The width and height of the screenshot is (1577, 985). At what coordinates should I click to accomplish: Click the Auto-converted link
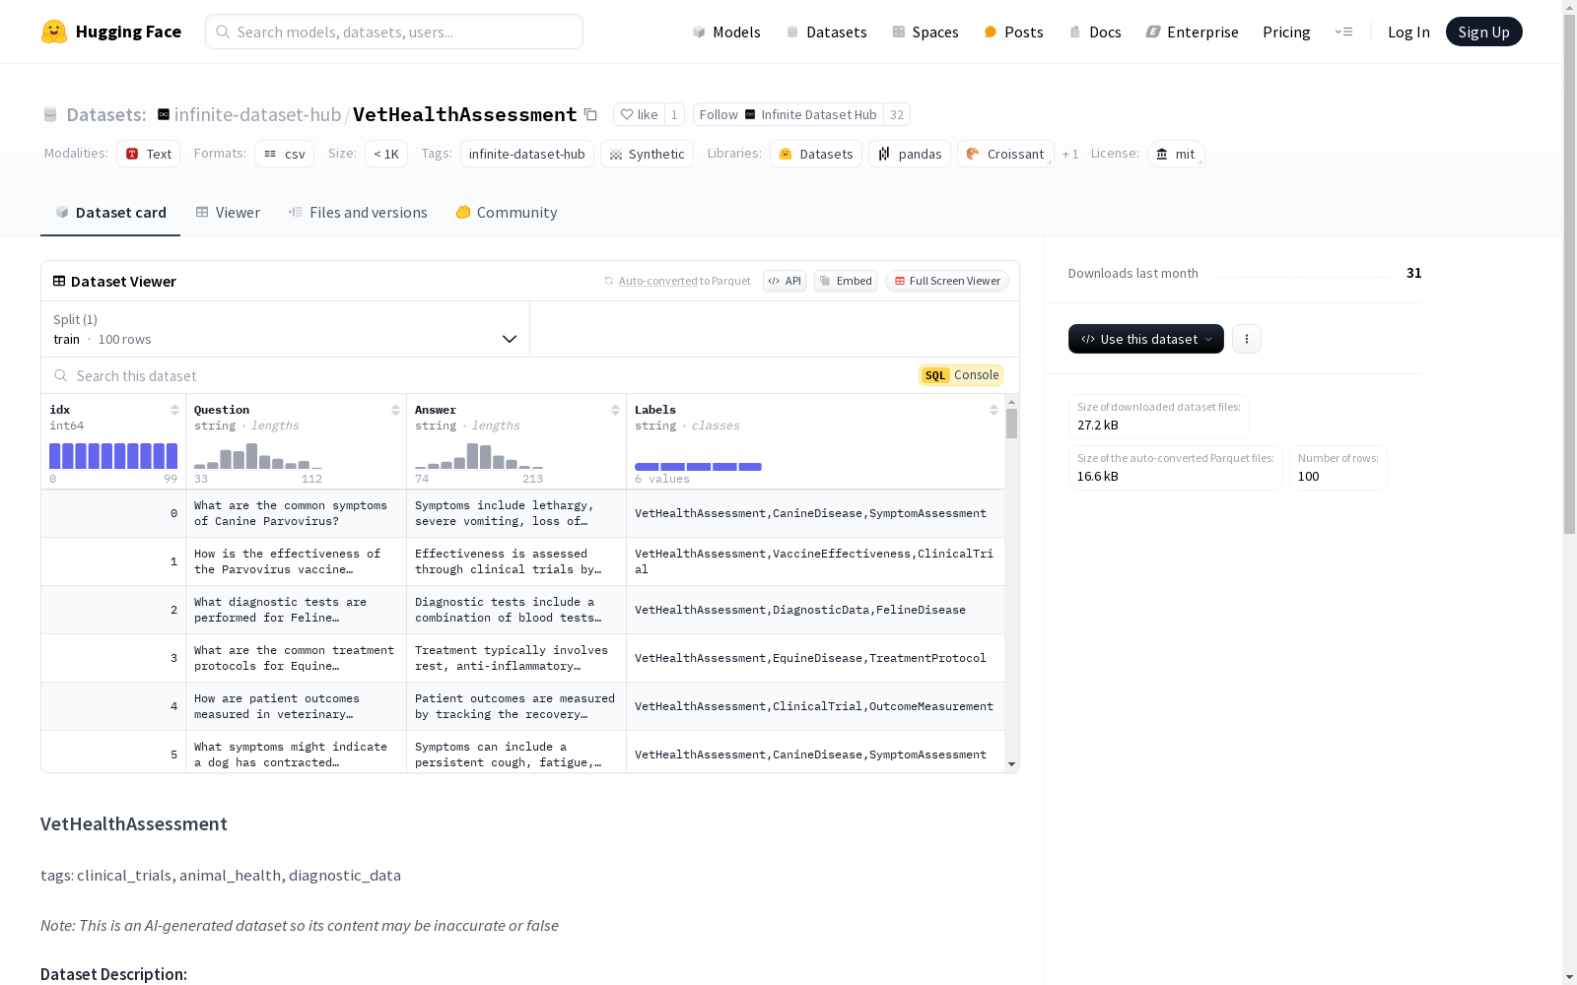pos(657,281)
